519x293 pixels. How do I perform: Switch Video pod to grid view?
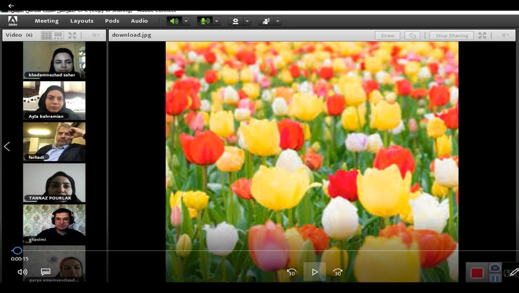(46, 36)
